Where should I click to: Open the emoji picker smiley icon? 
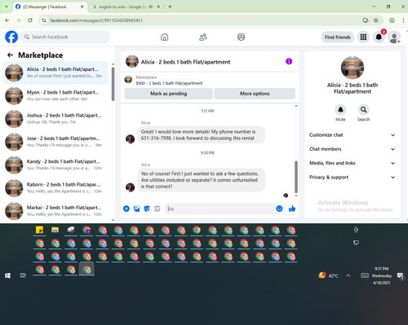click(279, 209)
